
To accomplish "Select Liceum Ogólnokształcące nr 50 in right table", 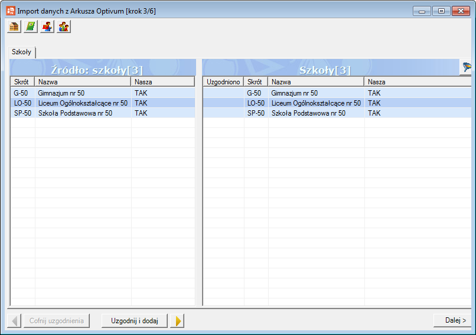I will tap(316, 103).
